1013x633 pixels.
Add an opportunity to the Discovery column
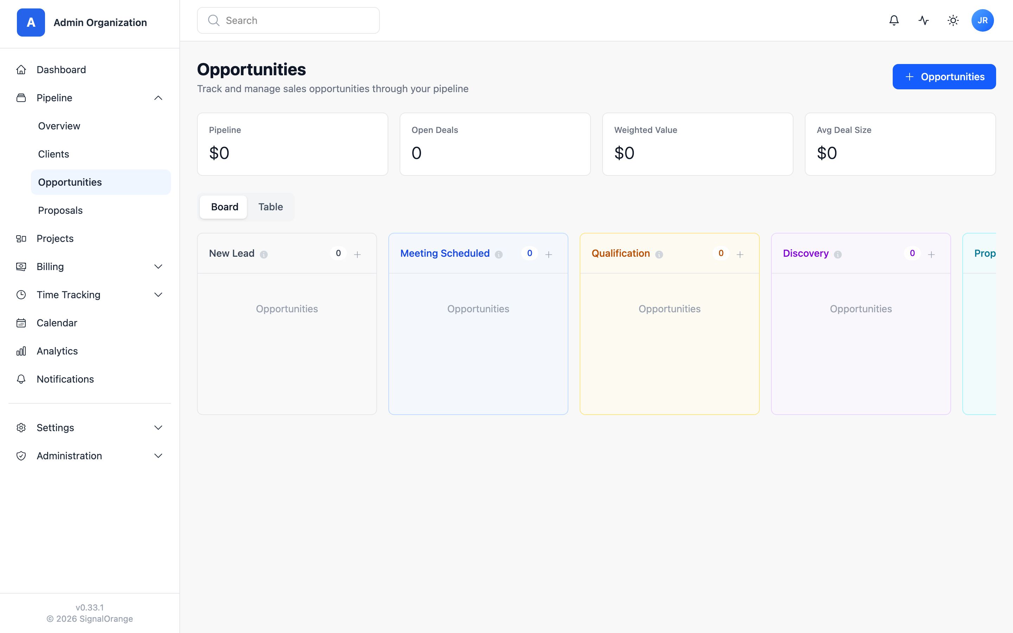click(x=931, y=255)
